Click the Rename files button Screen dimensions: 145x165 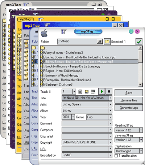tap(129, 100)
